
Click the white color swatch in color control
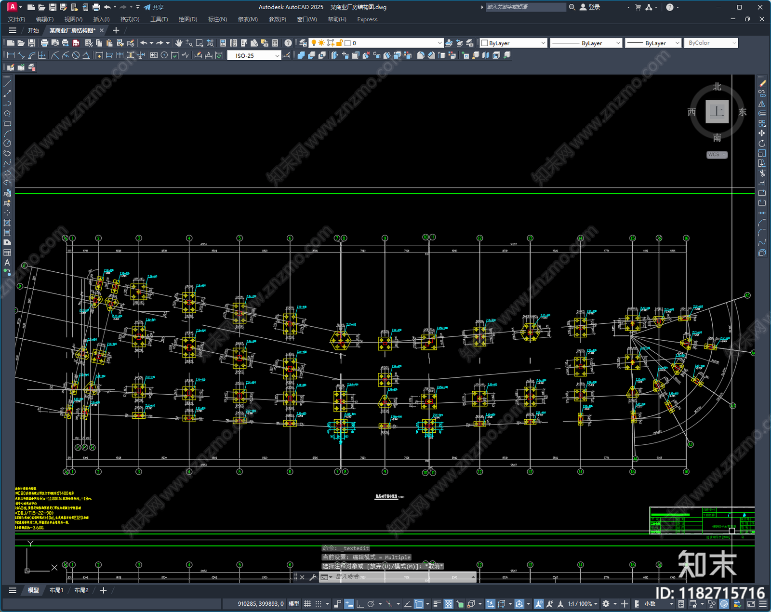tap(485, 43)
